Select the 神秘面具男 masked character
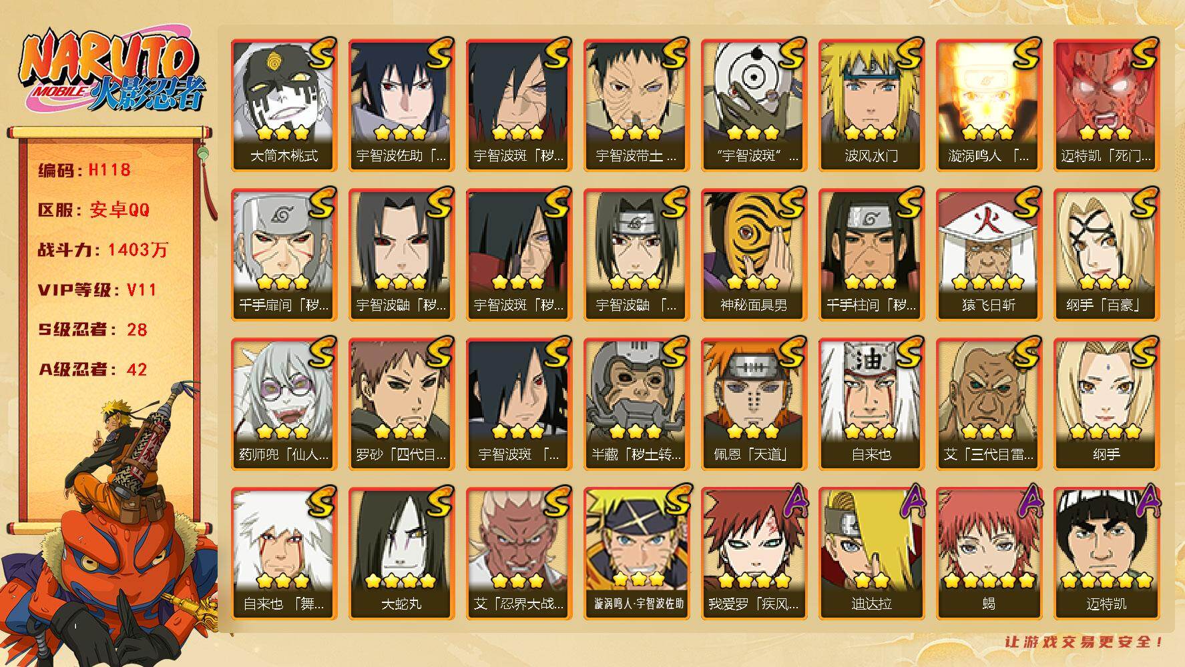 click(754, 254)
